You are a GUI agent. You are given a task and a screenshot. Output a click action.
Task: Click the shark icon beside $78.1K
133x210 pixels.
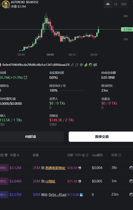click(80, 168)
